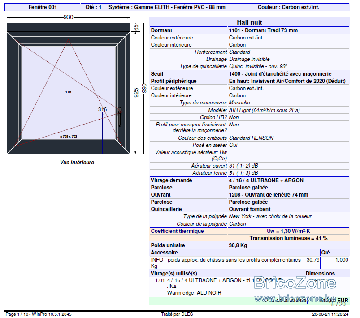Click the Transmission lumineuse = 41 % cell

click(x=288, y=238)
